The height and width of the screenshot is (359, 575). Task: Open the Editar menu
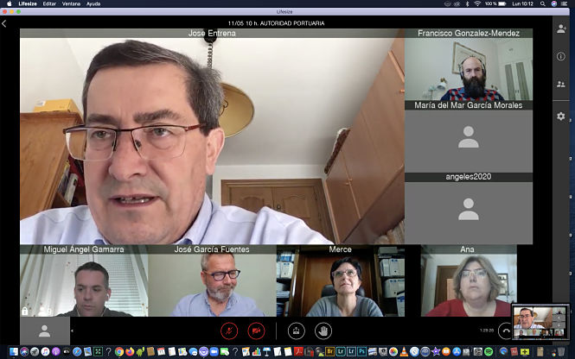click(x=49, y=4)
